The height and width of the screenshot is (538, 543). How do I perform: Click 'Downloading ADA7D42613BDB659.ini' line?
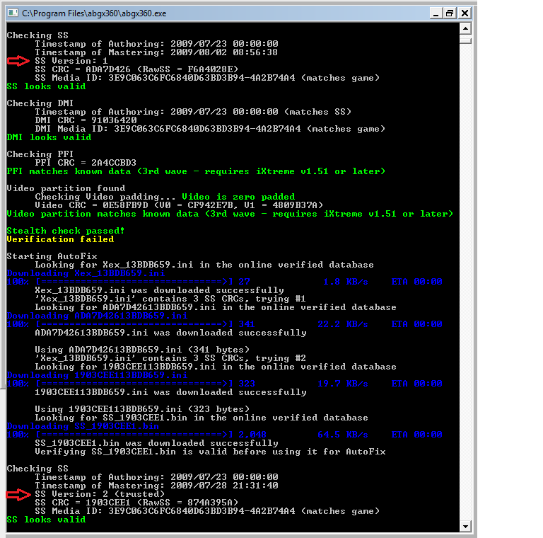(97, 316)
